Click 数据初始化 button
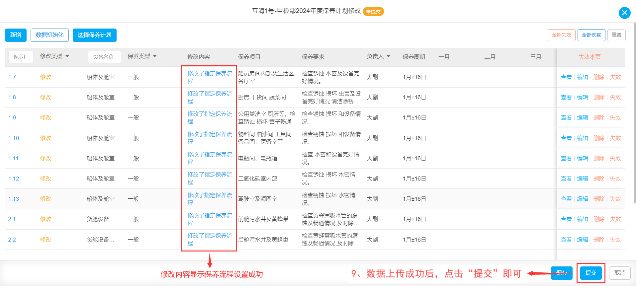The height and width of the screenshot is (287, 636). coord(49,35)
